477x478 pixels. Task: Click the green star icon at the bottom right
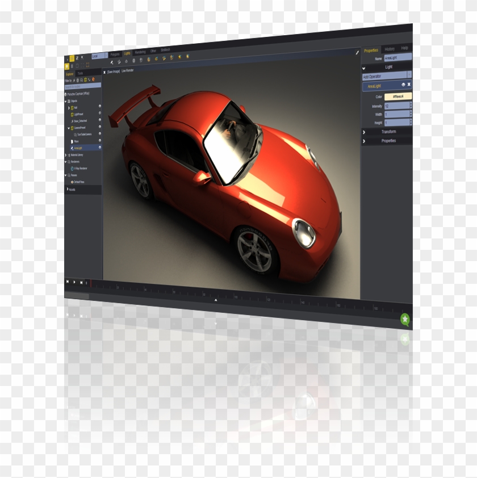coord(405,318)
